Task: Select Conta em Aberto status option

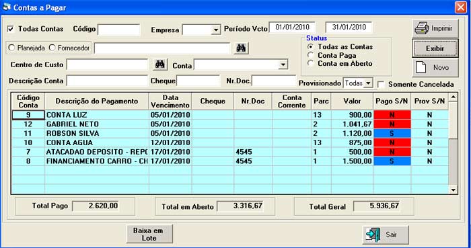Action: [x=311, y=63]
